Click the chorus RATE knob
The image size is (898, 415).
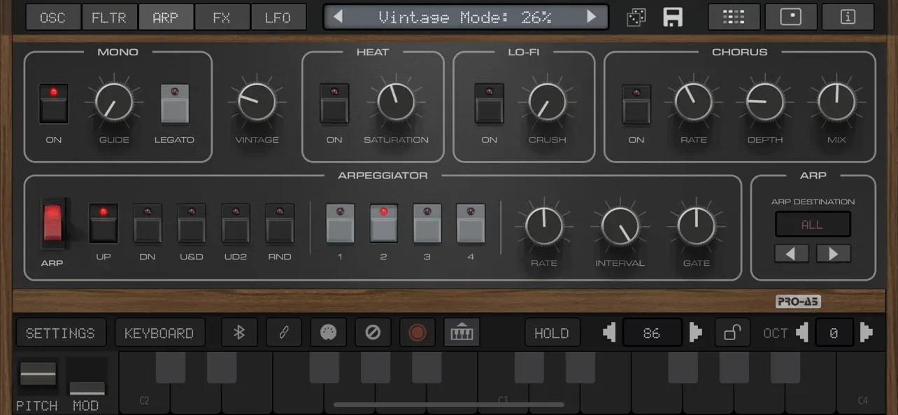693,102
